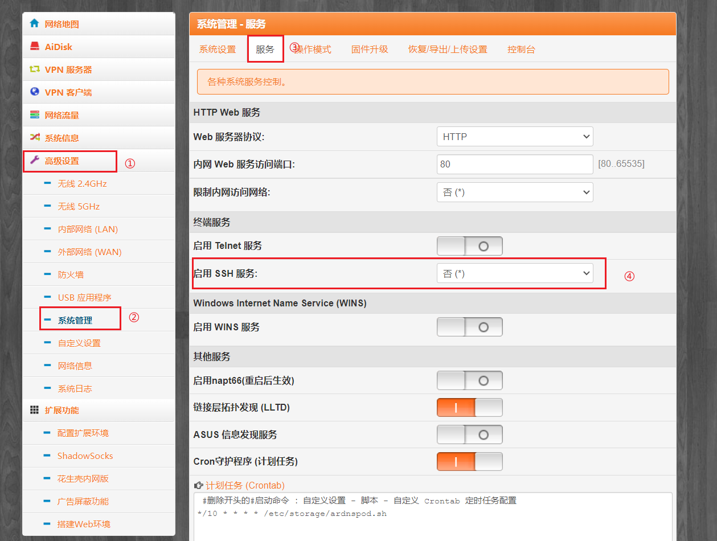This screenshot has height=541, width=717.
Task: Toggle the Cron守护程序 switch
Action: [469, 461]
